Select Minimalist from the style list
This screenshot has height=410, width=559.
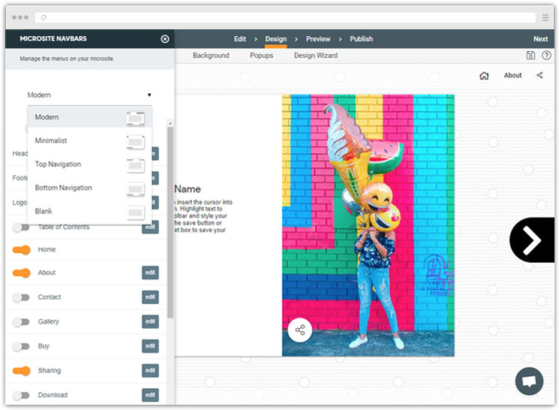point(90,141)
